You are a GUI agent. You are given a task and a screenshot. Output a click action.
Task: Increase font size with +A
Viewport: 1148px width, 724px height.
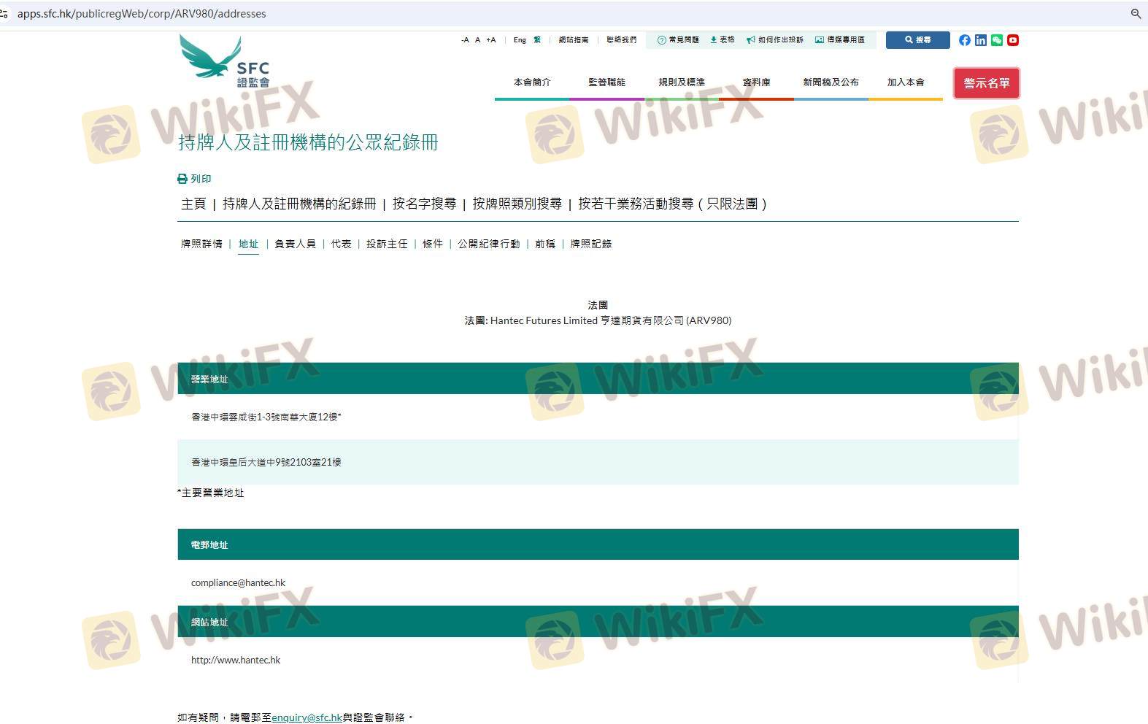491,40
